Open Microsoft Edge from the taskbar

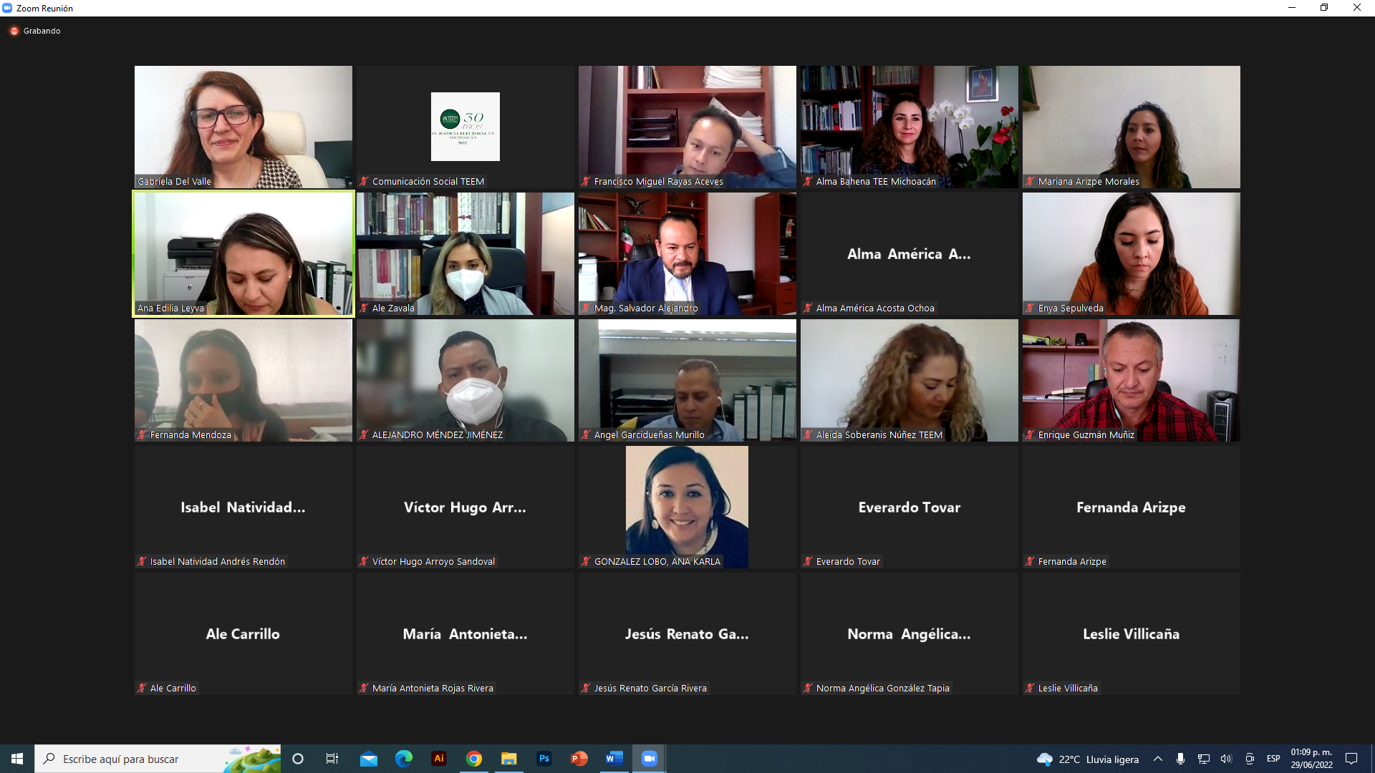(404, 759)
